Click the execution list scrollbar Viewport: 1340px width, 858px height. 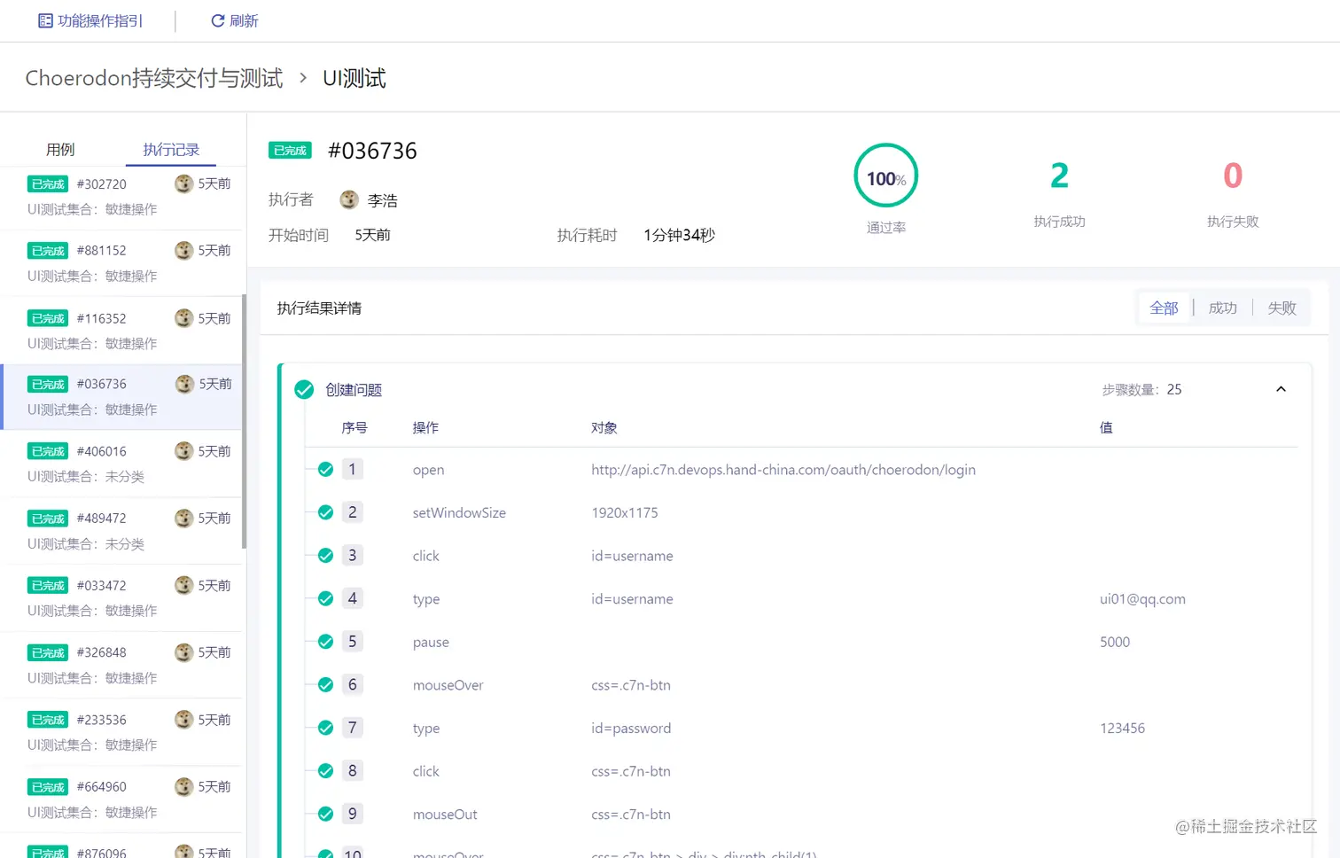[x=244, y=422]
